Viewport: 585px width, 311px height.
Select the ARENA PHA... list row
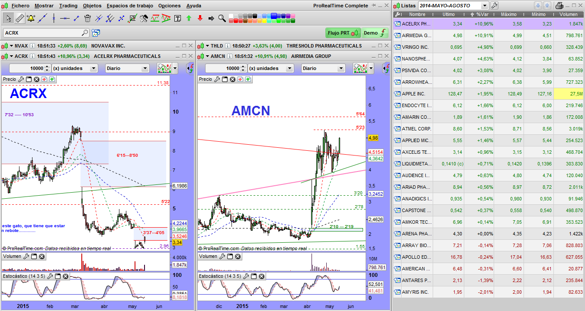pyautogui.click(x=489, y=234)
